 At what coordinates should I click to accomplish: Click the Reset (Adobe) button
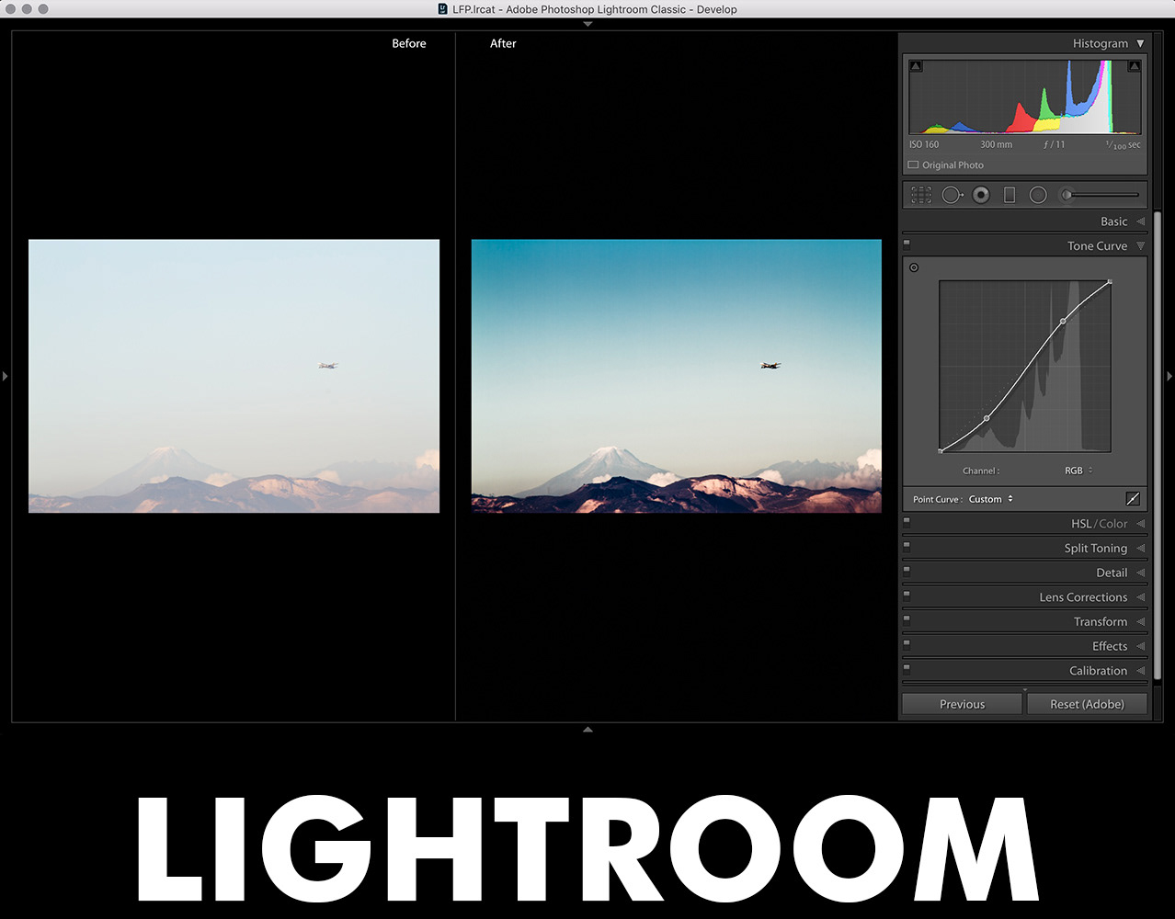pyautogui.click(x=1087, y=704)
